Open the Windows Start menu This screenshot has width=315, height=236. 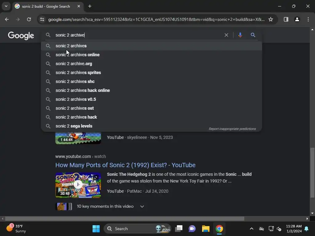[x=96, y=229]
